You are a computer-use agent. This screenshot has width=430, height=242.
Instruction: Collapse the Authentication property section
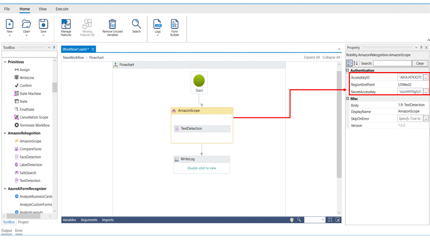point(348,71)
